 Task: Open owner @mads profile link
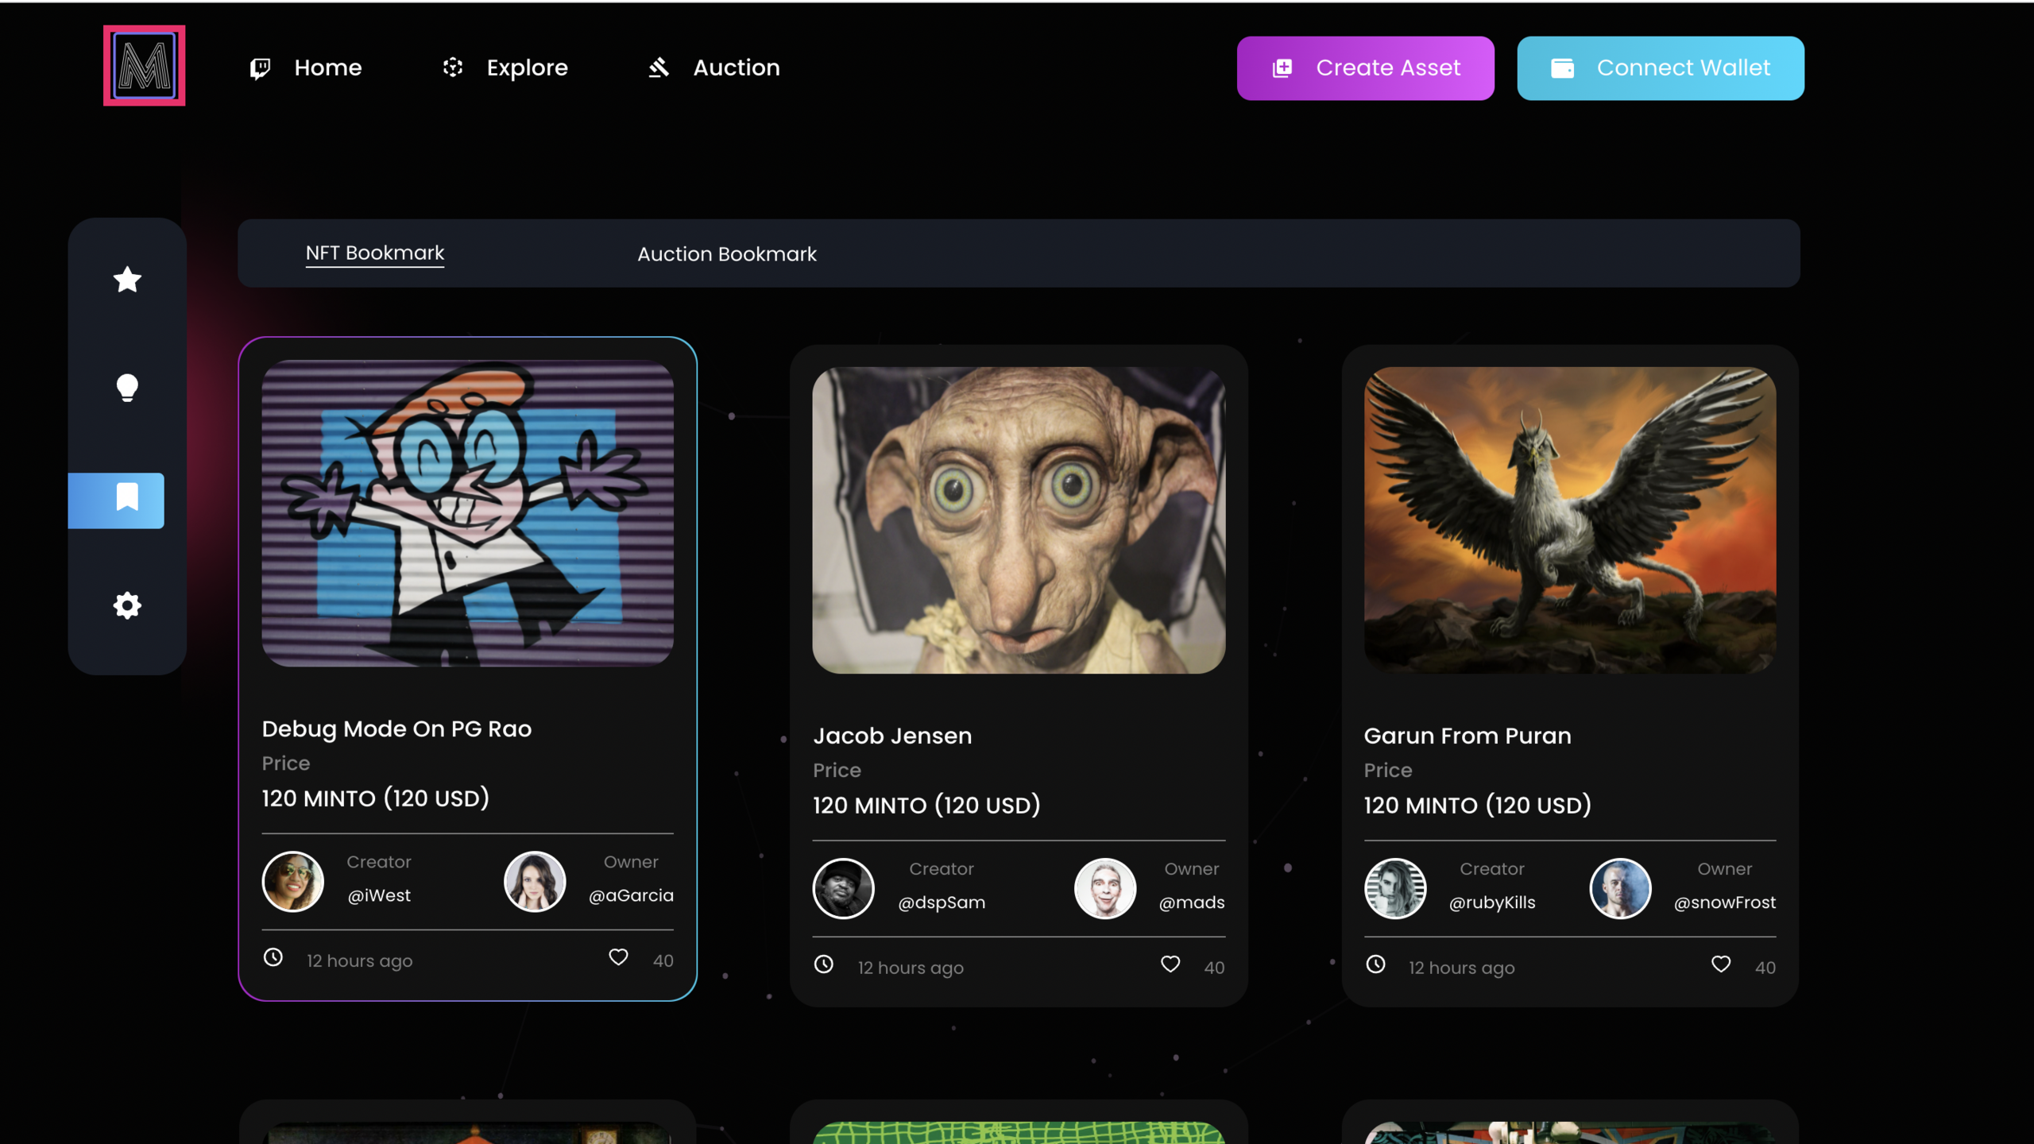[1191, 902]
